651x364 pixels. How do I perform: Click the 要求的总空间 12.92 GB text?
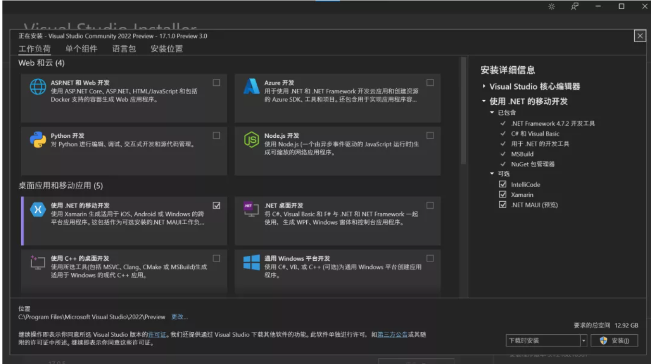point(606,325)
